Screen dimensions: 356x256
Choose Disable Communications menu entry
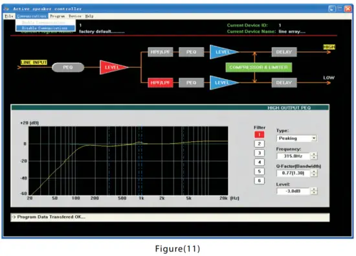coord(45,28)
